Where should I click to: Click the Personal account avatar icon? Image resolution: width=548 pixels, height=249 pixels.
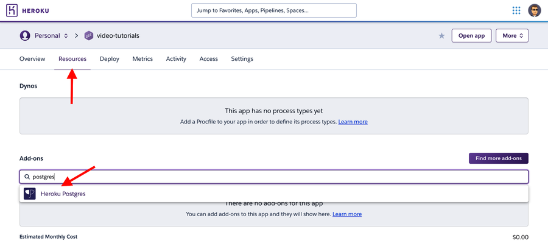(x=25, y=36)
